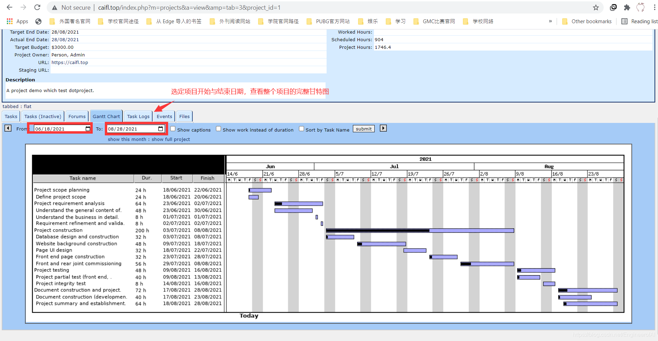This screenshot has width=658, height=341.
Task: Click the show full project link
Action: point(171,139)
